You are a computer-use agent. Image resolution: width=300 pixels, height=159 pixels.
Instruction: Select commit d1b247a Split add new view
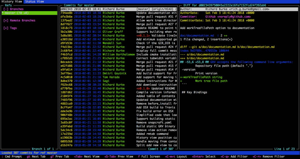(x=119, y=145)
